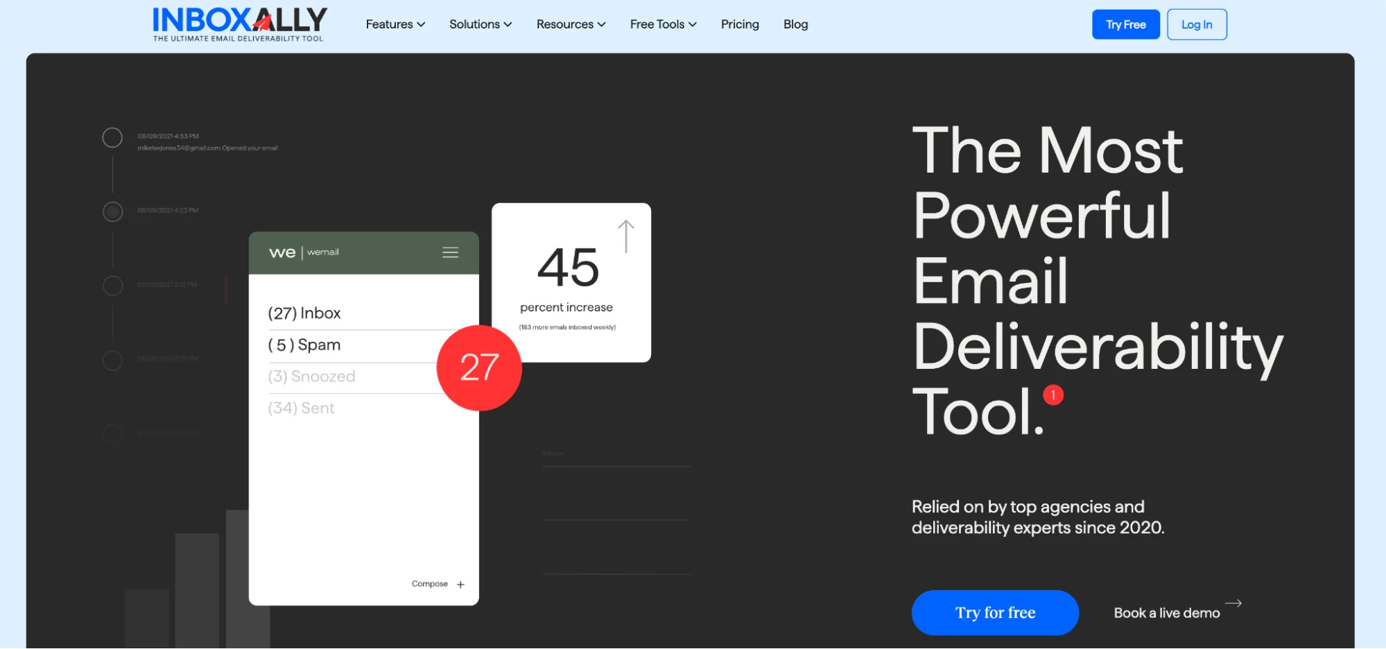Click the 183 more emails inboxed weekly text

pos(567,327)
